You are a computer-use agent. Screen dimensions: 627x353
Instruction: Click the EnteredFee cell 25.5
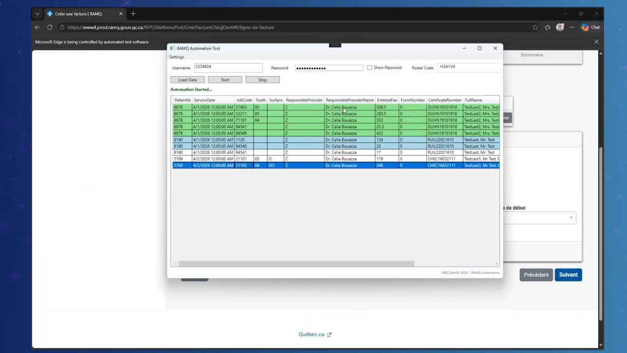387,126
